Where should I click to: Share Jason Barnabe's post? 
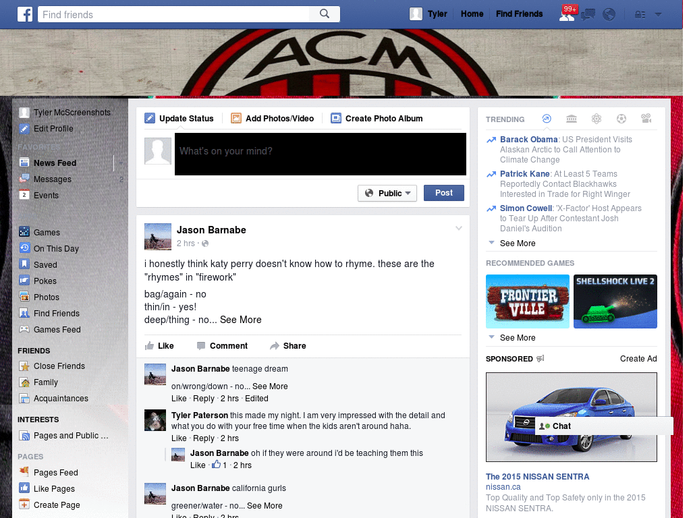(287, 346)
